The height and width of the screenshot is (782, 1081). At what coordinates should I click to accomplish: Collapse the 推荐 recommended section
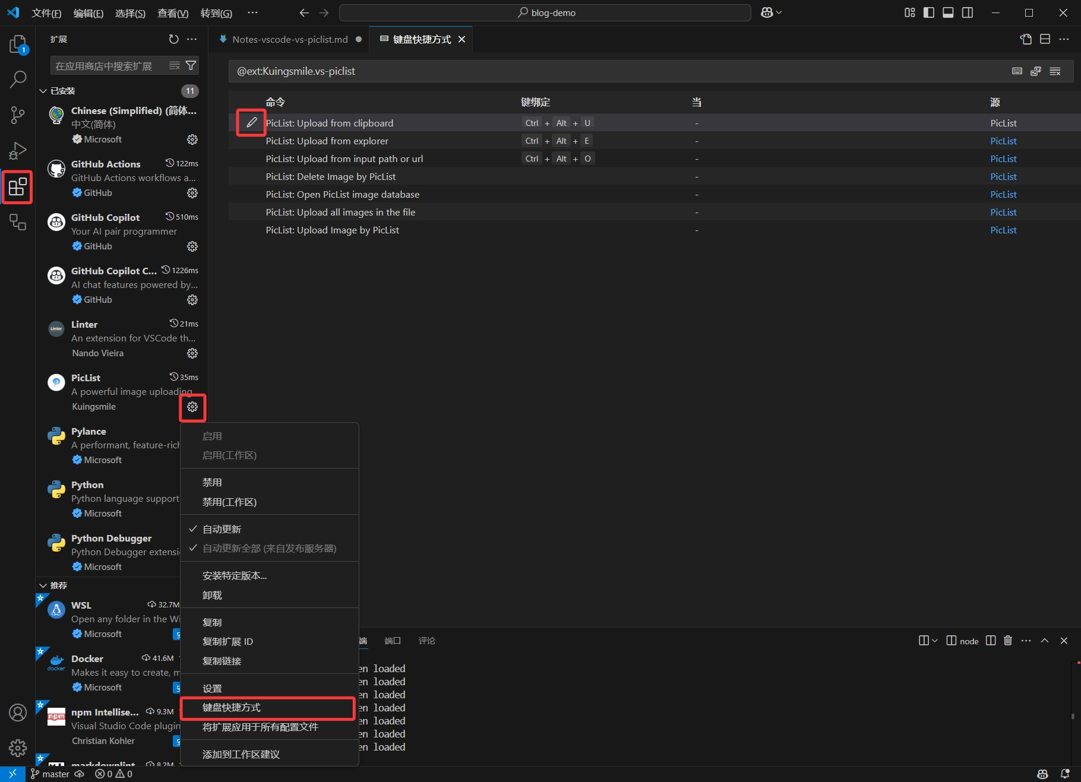[x=43, y=585]
